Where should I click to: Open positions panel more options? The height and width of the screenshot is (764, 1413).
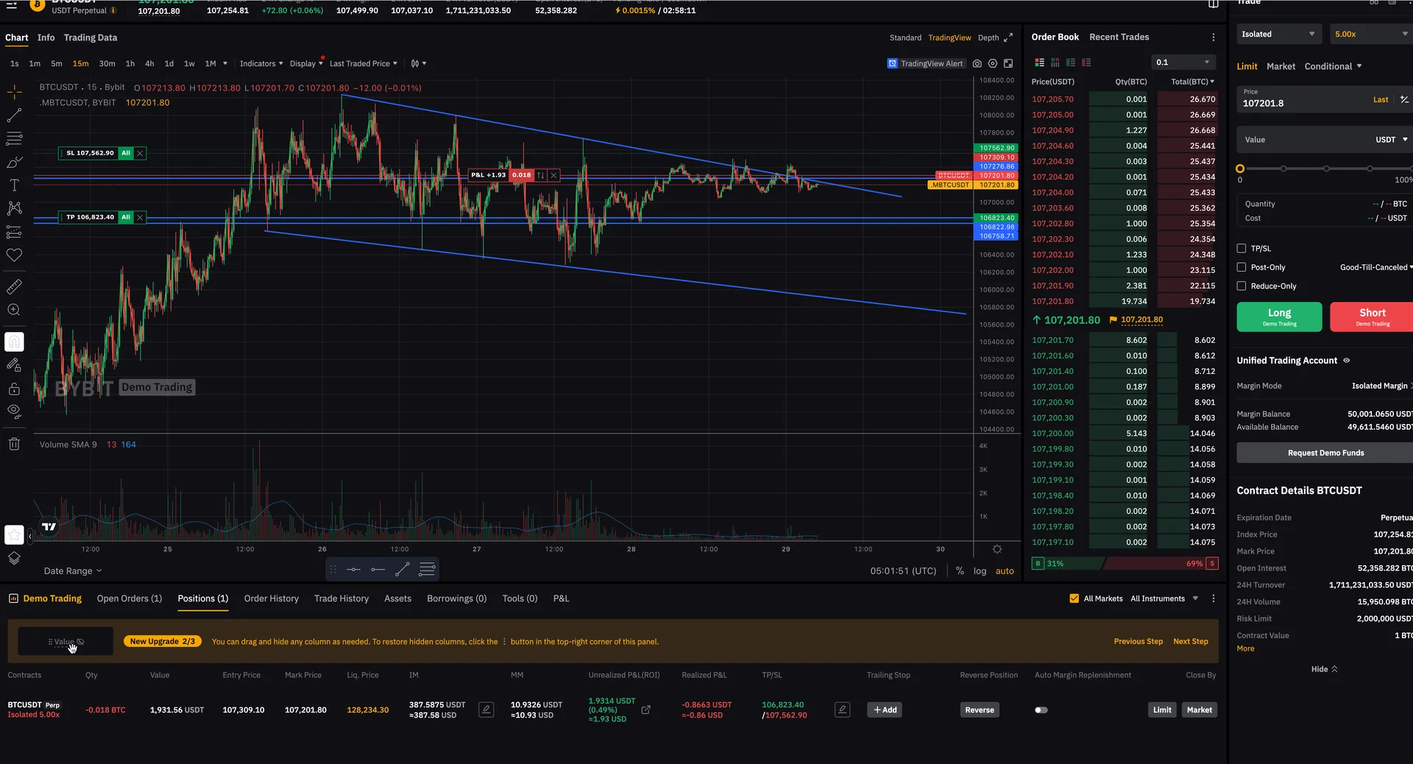[1214, 598]
